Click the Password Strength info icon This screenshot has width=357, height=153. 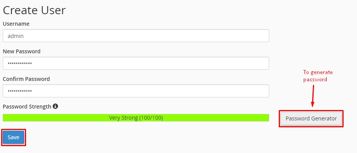55,106
